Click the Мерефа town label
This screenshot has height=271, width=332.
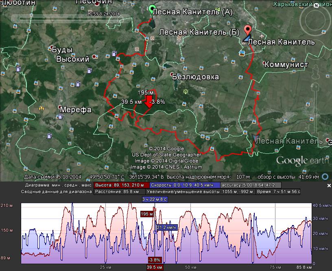click(76, 110)
